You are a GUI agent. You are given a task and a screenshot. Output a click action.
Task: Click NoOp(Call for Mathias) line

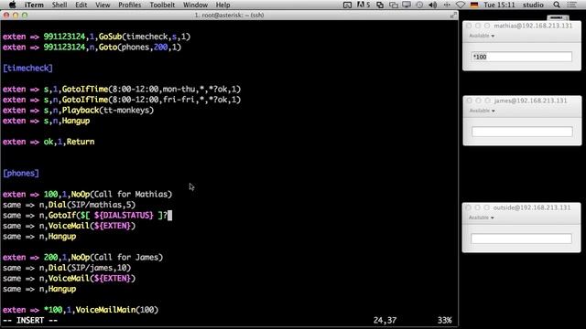click(88, 195)
